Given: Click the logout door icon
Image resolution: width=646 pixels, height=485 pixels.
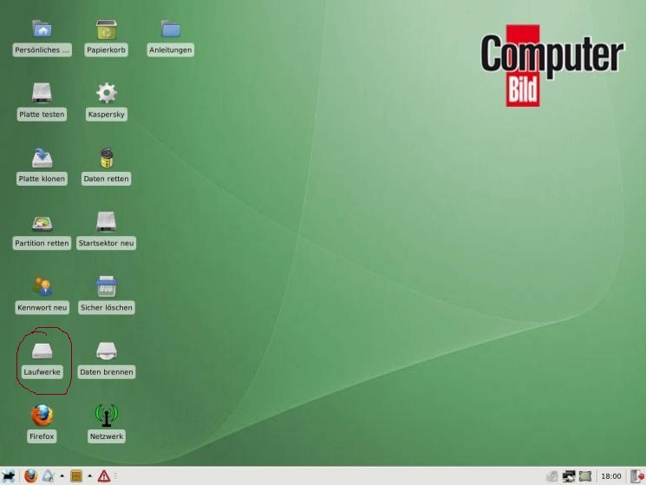Looking at the screenshot, I should coord(637,476).
